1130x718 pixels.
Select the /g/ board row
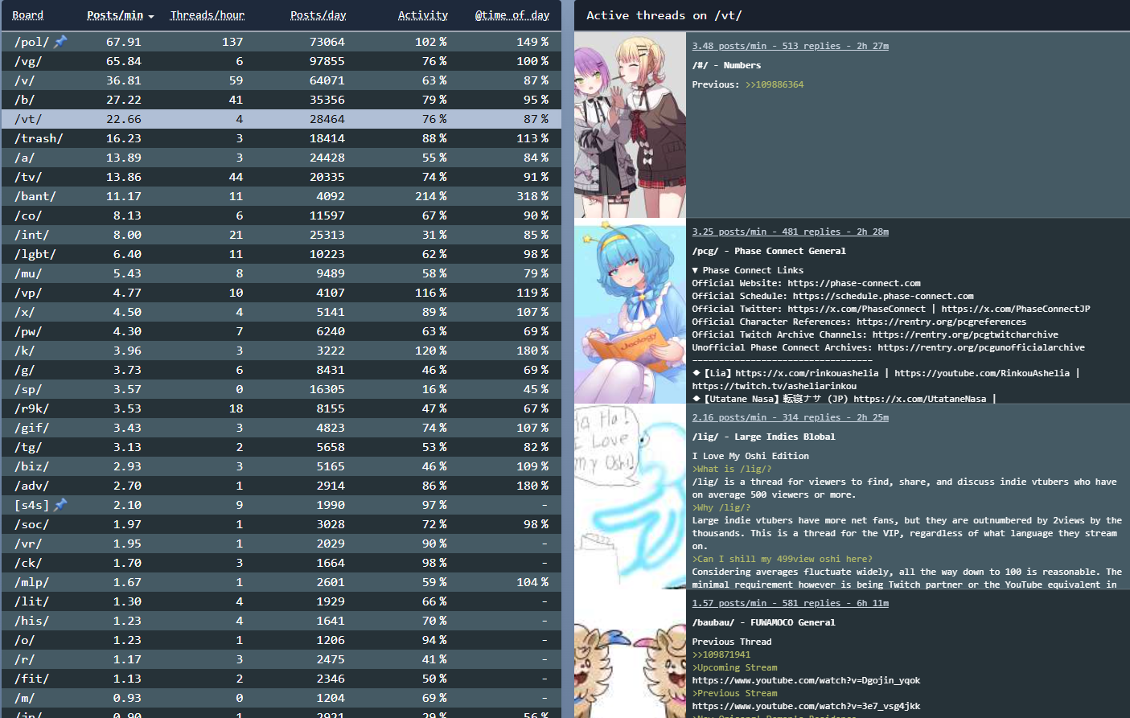click(x=281, y=370)
